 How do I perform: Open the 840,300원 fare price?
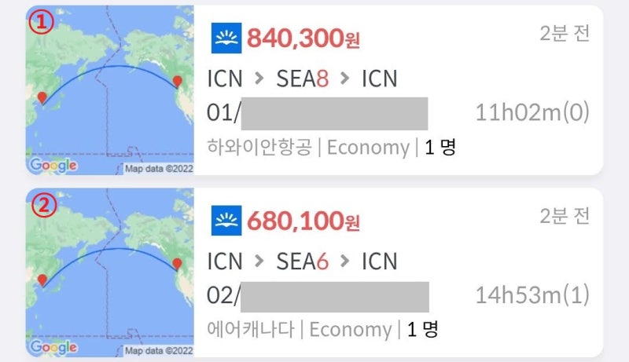pyautogui.click(x=303, y=38)
